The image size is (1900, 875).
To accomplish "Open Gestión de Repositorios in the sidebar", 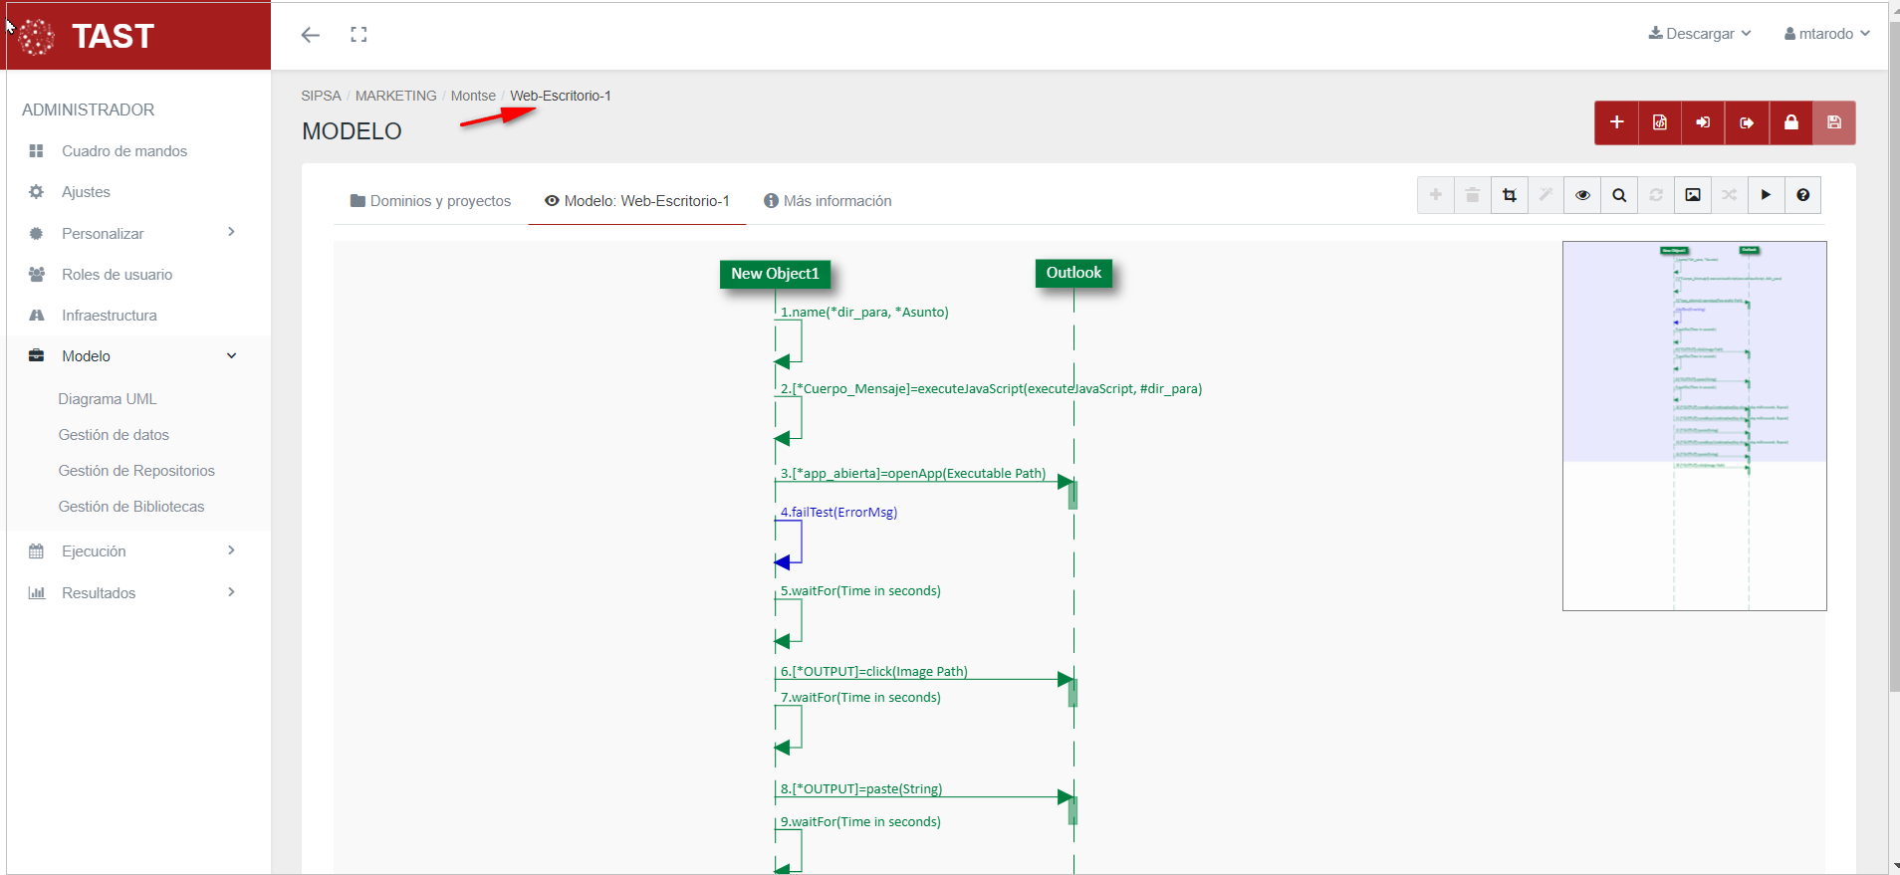I will click(136, 471).
